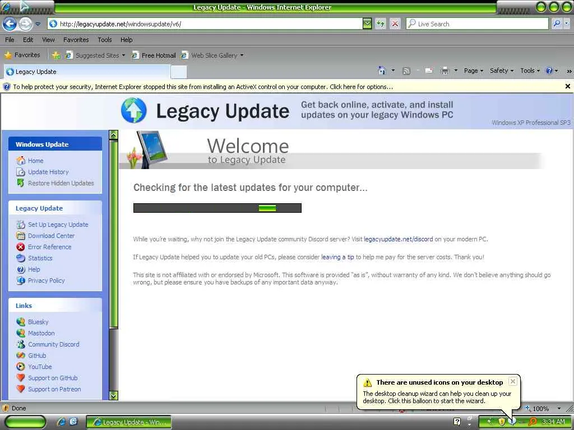
Task: Click the Live Search input box
Action: 477,24
